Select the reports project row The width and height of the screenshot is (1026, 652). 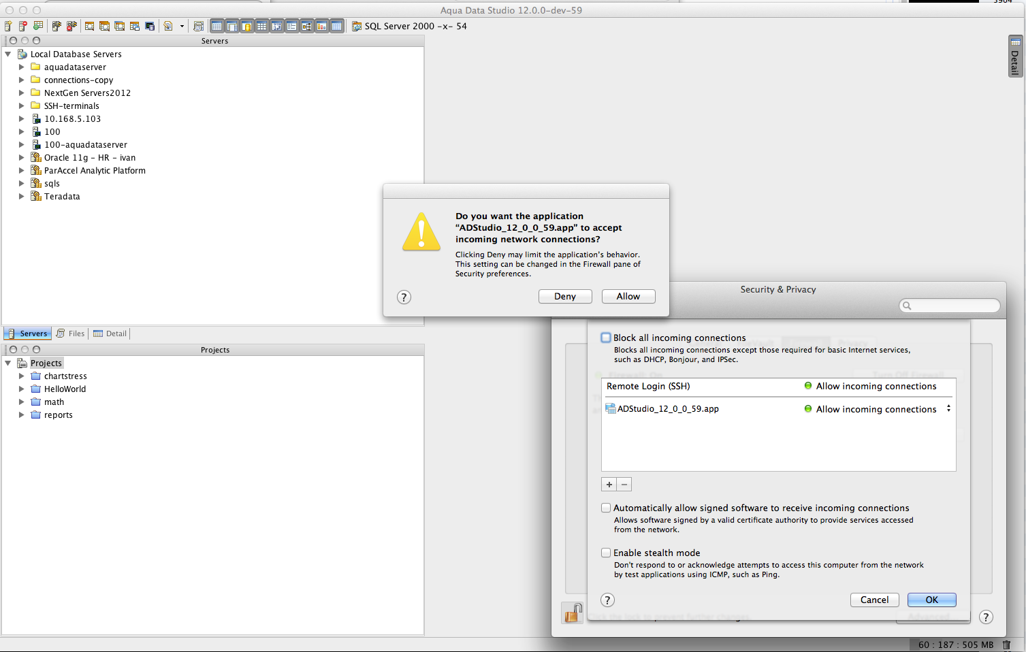[x=58, y=414]
